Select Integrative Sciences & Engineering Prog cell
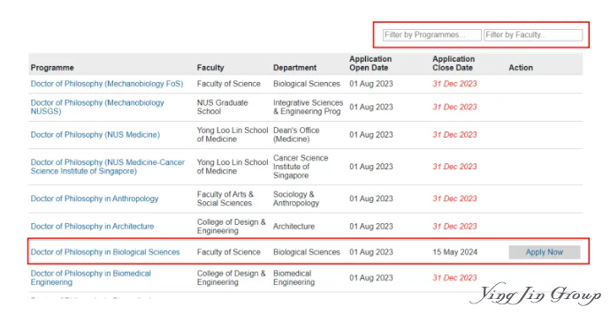 [x=309, y=107]
